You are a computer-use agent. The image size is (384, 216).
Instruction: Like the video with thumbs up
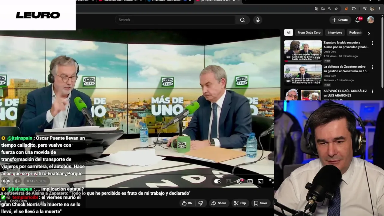coord(187,203)
